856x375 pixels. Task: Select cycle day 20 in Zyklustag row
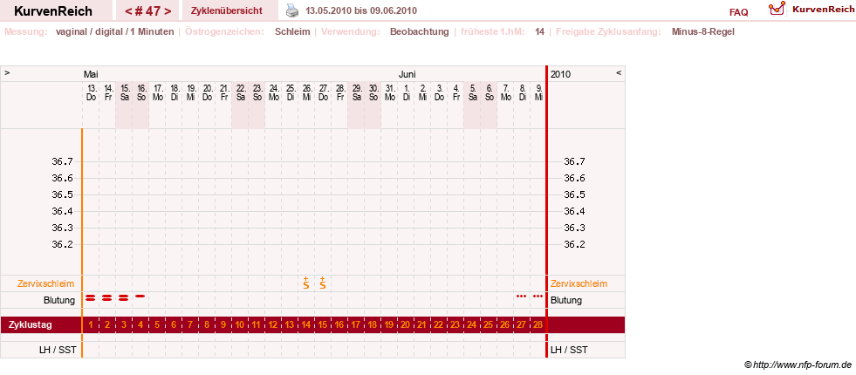(405, 324)
